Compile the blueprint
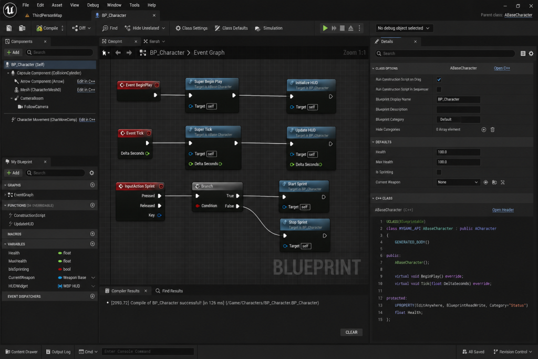 47,28
